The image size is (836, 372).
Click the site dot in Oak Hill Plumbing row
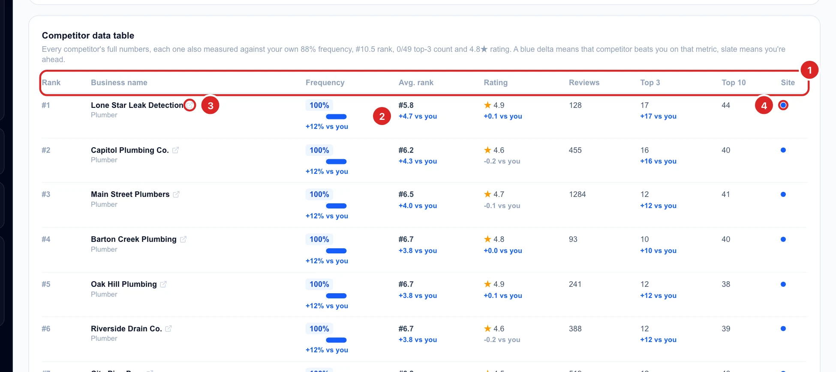pos(783,284)
